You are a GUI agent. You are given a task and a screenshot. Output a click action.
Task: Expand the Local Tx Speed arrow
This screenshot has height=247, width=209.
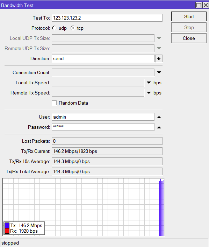(x=149, y=83)
